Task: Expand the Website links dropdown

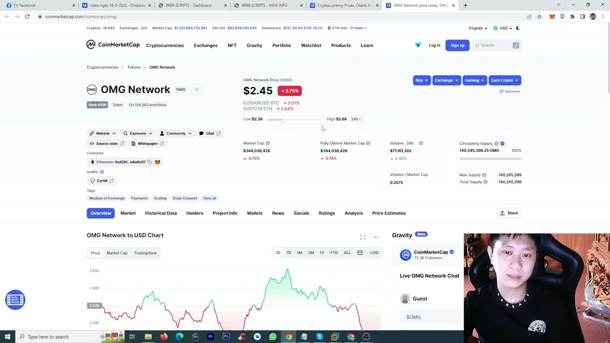Action: point(102,133)
